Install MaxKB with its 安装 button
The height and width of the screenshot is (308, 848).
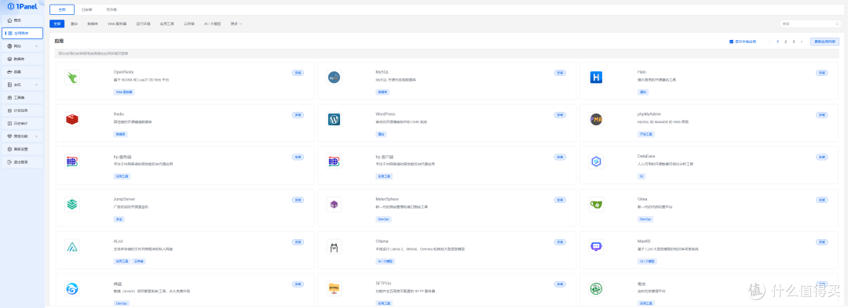coord(821,242)
